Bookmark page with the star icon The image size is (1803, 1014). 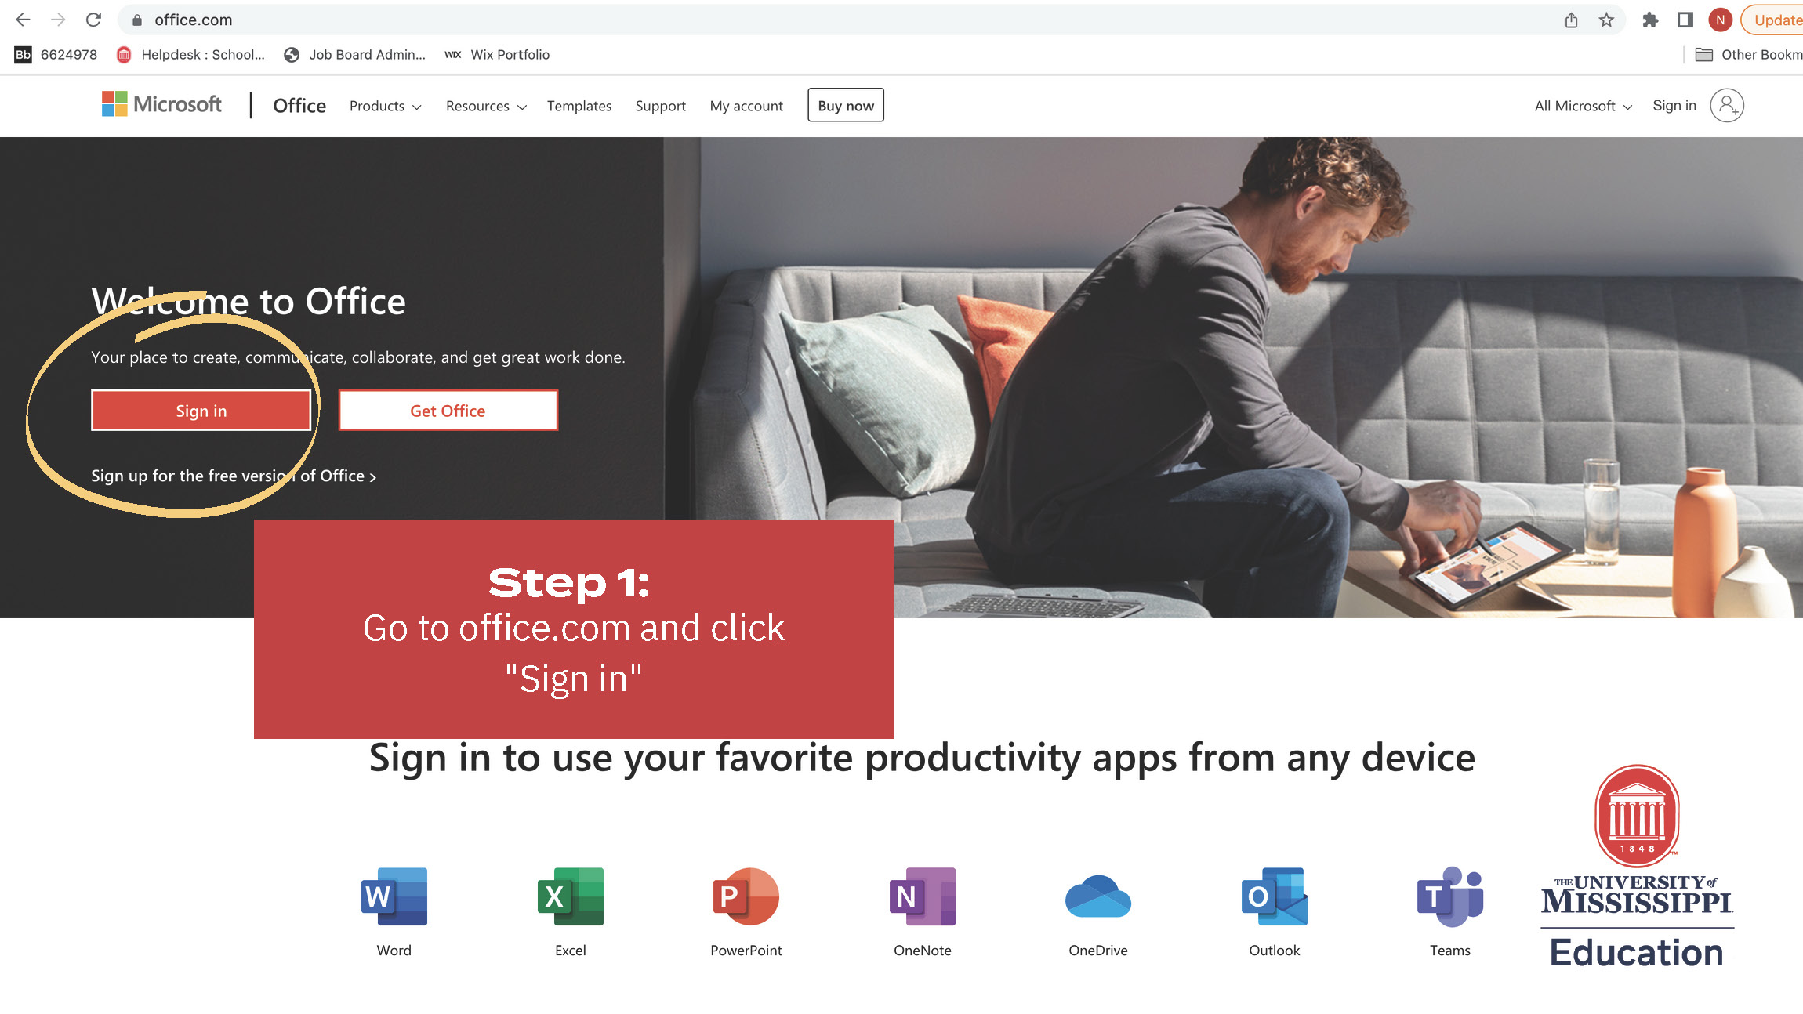(x=1606, y=20)
